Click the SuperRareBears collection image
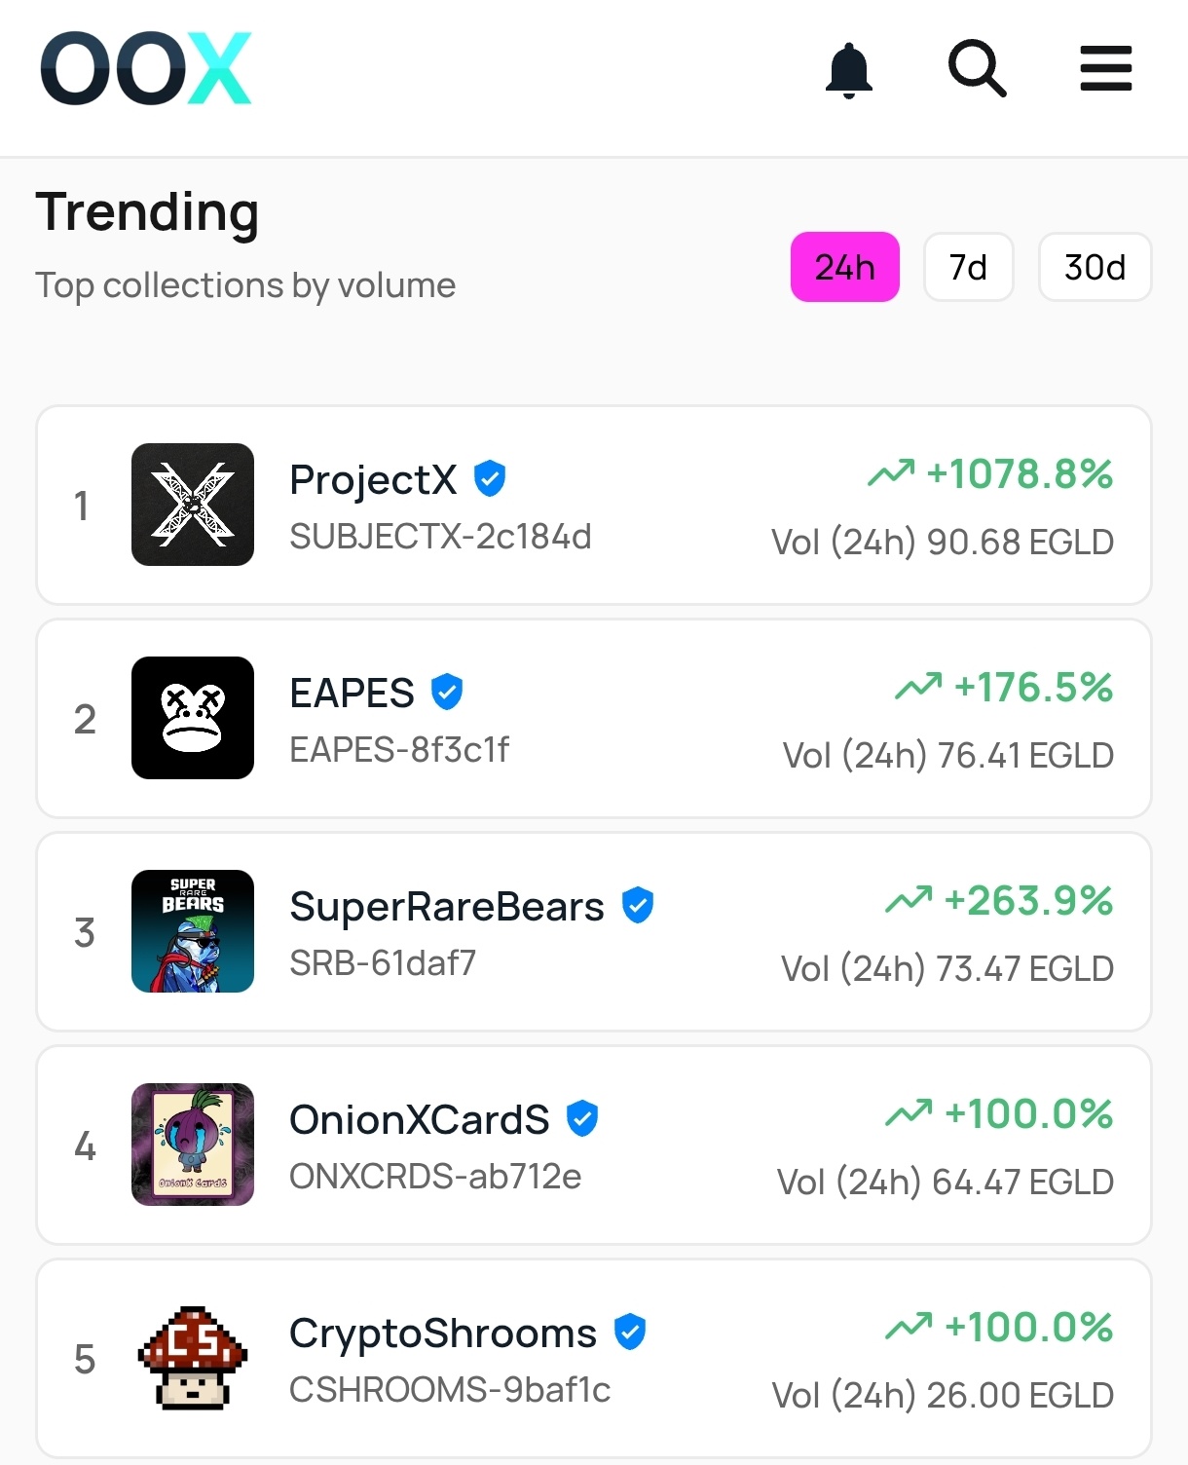Image resolution: width=1188 pixels, height=1465 pixels. click(193, 931)
